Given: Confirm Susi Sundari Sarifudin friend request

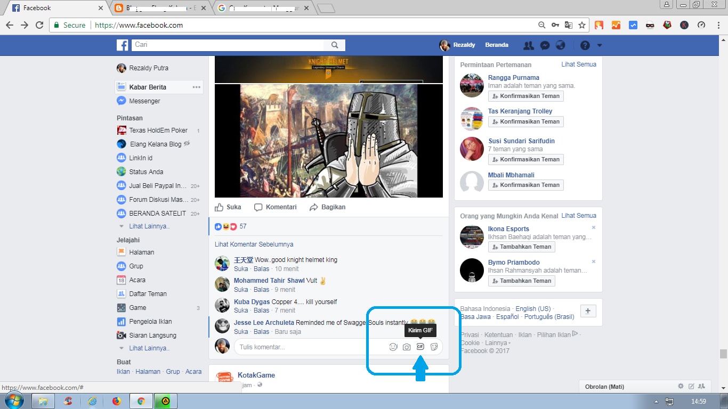Looking at the screenshot, I should [526, 160].
